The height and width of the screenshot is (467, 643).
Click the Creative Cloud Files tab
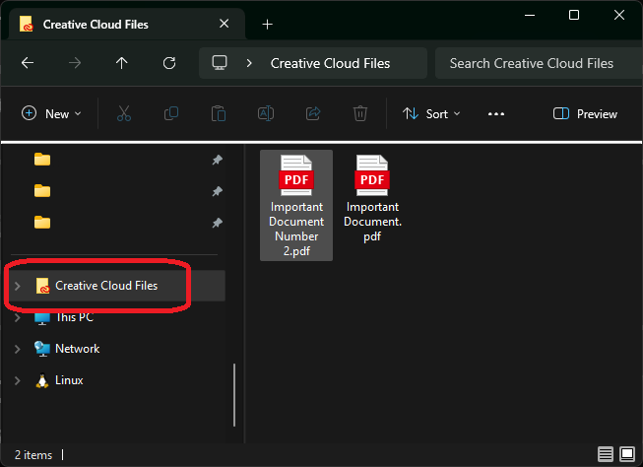127,25
